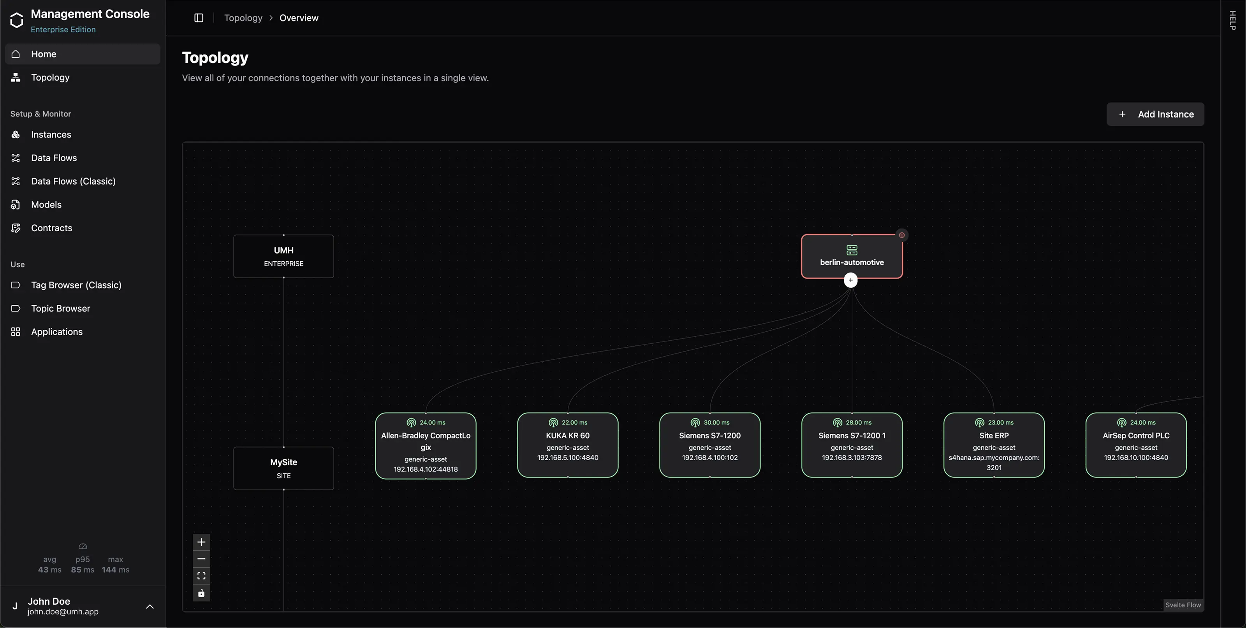1246x628 pixels.
Task: Click zoom in on topology canvas
Action: (201, 542)
